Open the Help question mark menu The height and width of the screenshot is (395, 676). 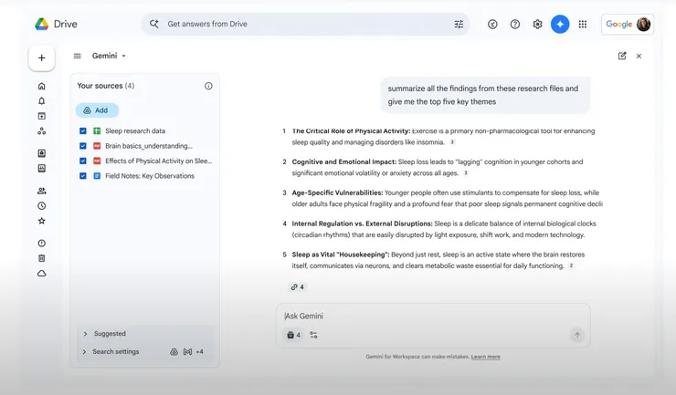click(x=514, y=24)
